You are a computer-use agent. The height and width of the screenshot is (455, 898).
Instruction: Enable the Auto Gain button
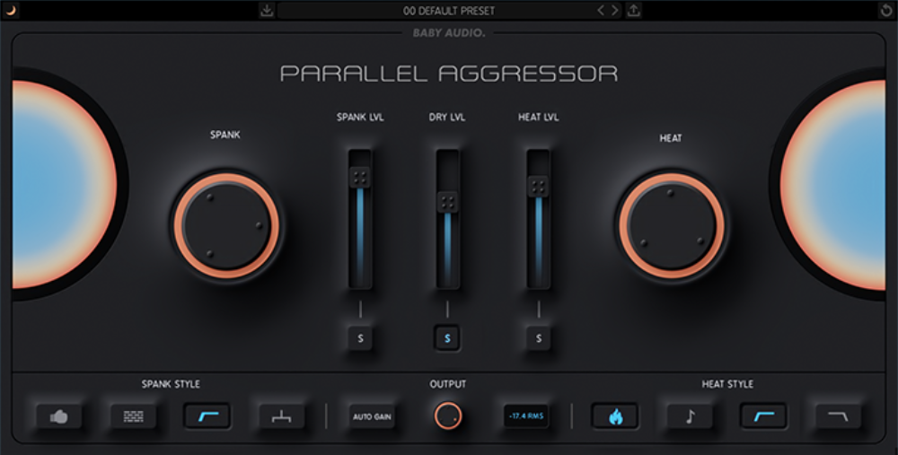[x=373, y=416]
